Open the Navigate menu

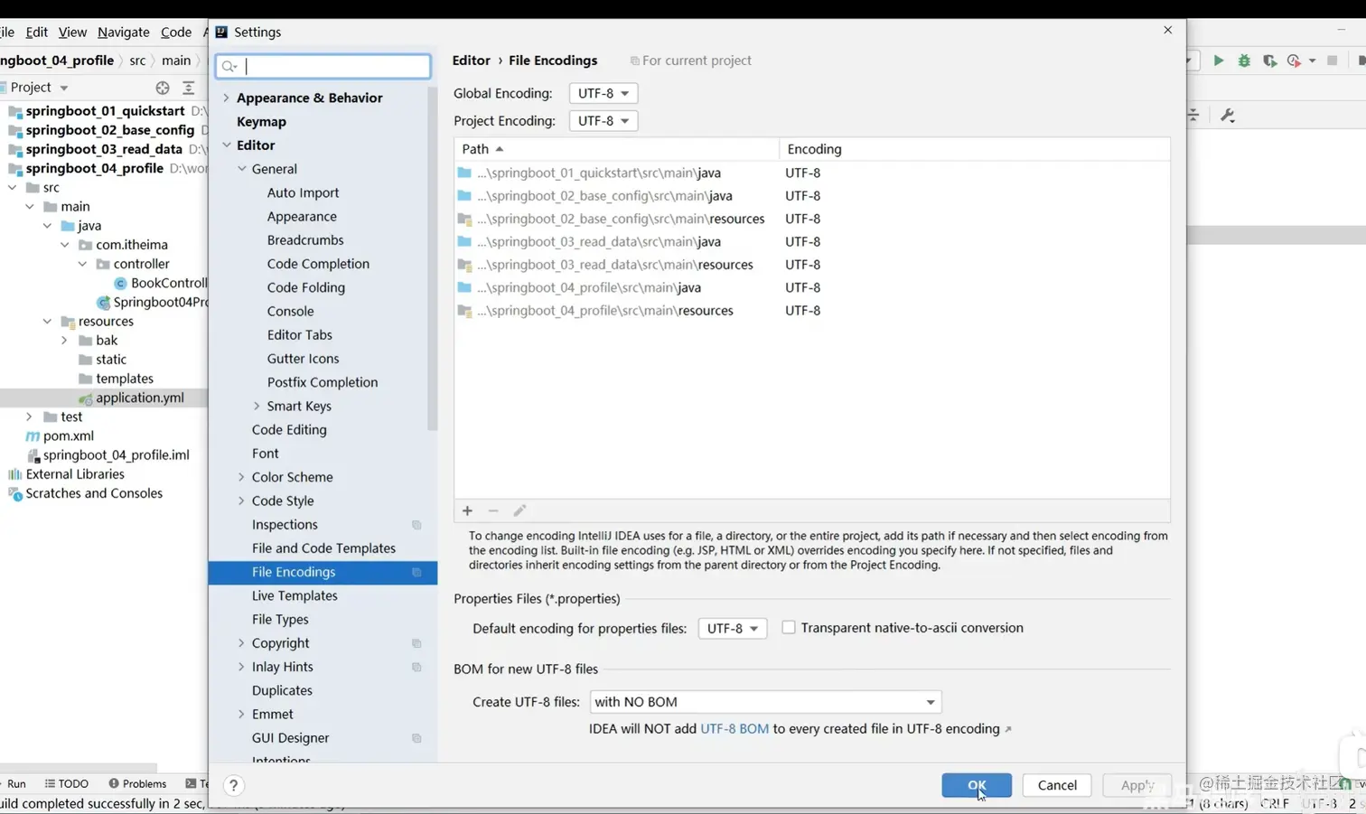[124, 32]
